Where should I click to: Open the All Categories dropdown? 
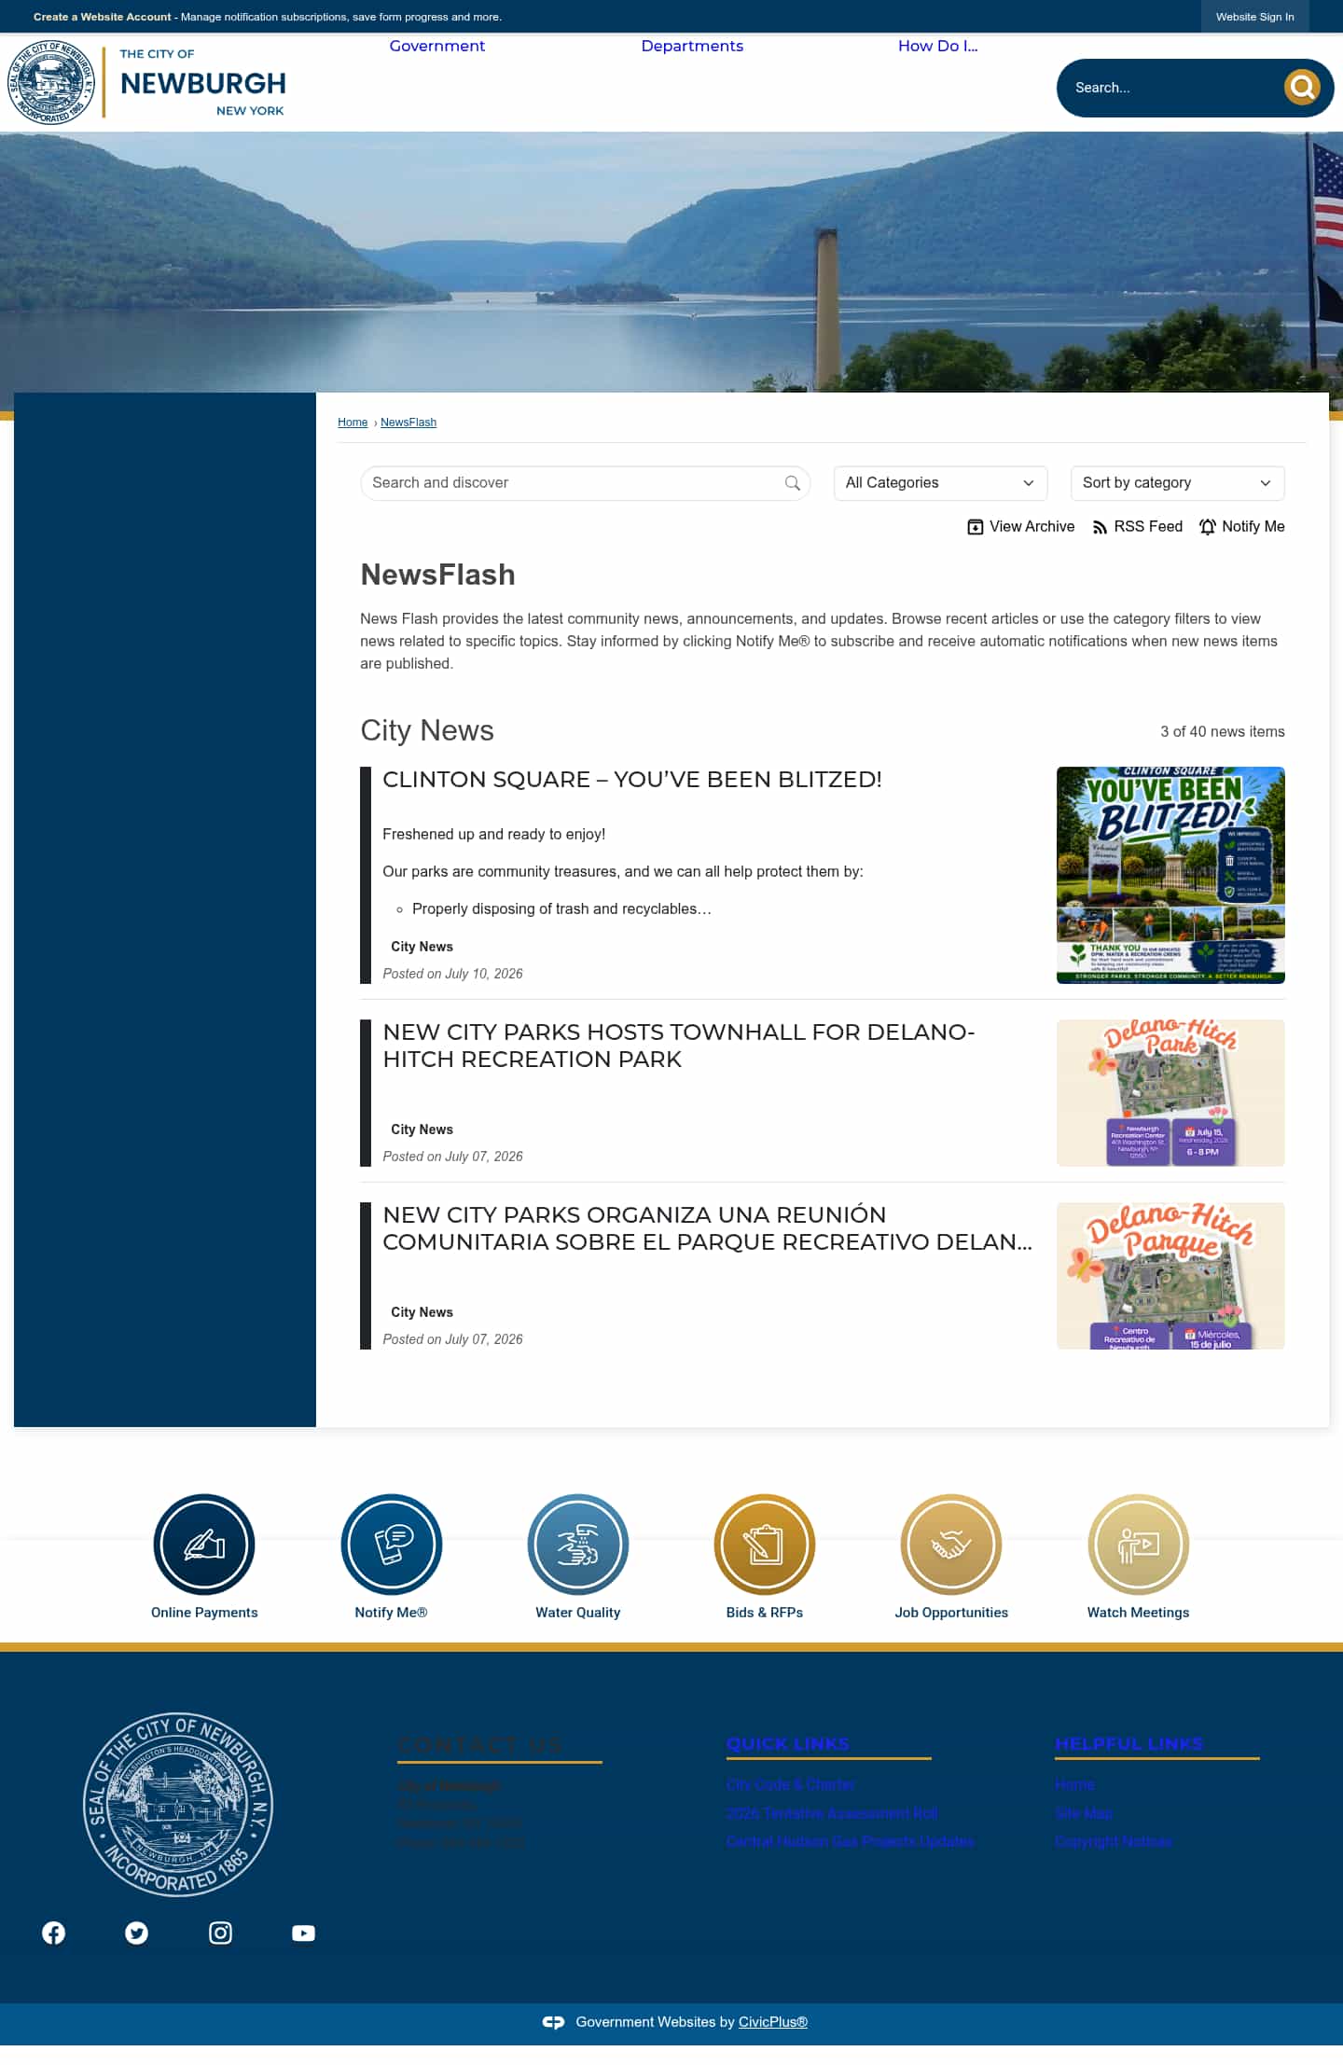(940, 483)
